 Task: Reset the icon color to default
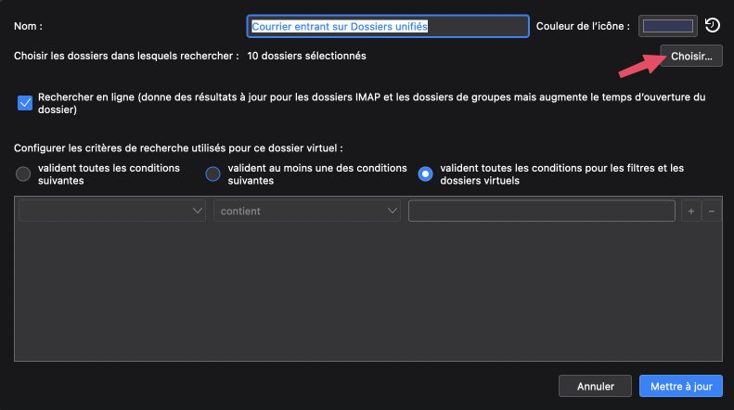[x=713, y=25]
